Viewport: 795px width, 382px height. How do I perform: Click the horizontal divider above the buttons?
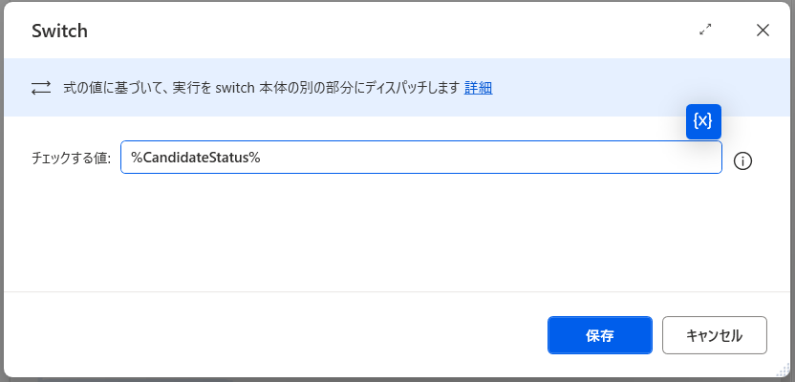click(382, 291)
